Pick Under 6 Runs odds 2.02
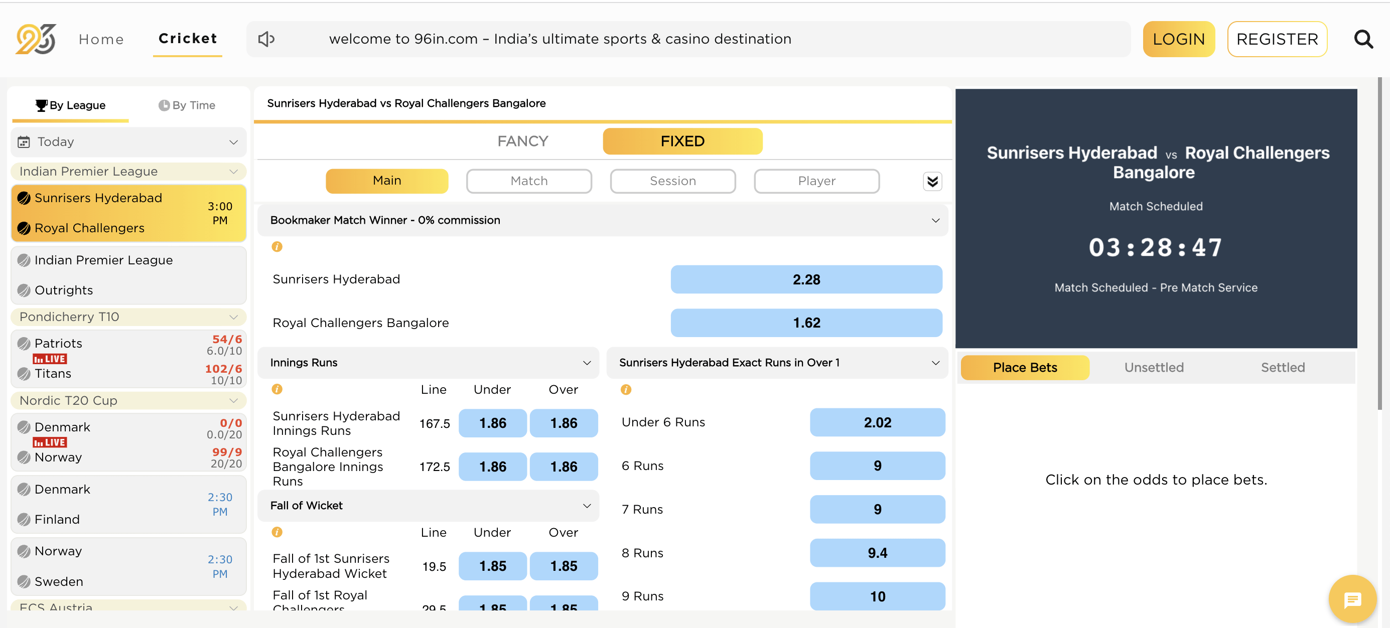Screen dimensions: 1390x628 (877, 422)
